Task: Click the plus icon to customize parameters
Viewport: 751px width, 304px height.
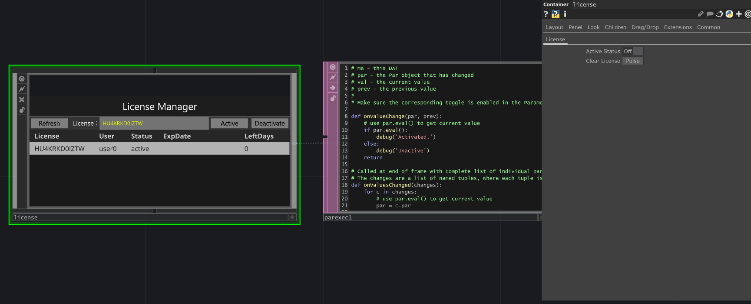Action: point(738,14)
